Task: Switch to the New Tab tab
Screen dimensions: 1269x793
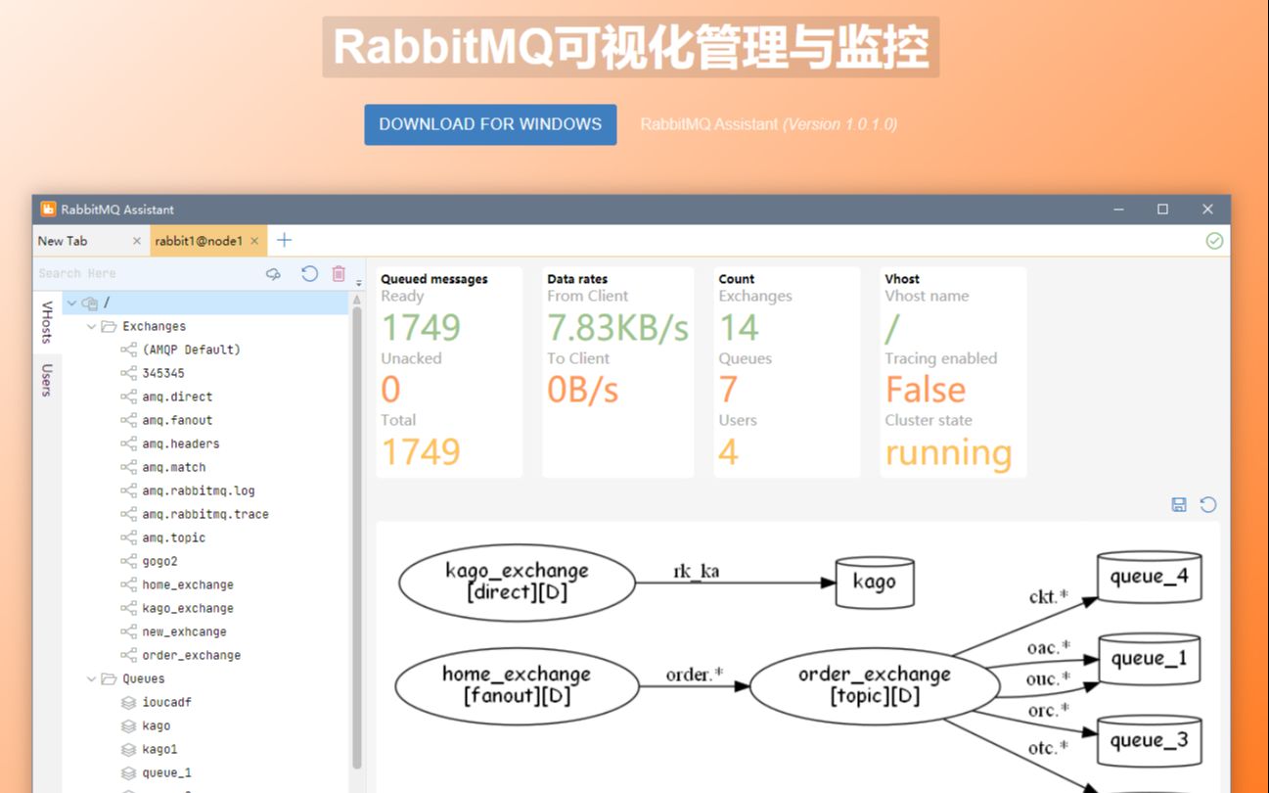Action: click(x=63, y=241)
